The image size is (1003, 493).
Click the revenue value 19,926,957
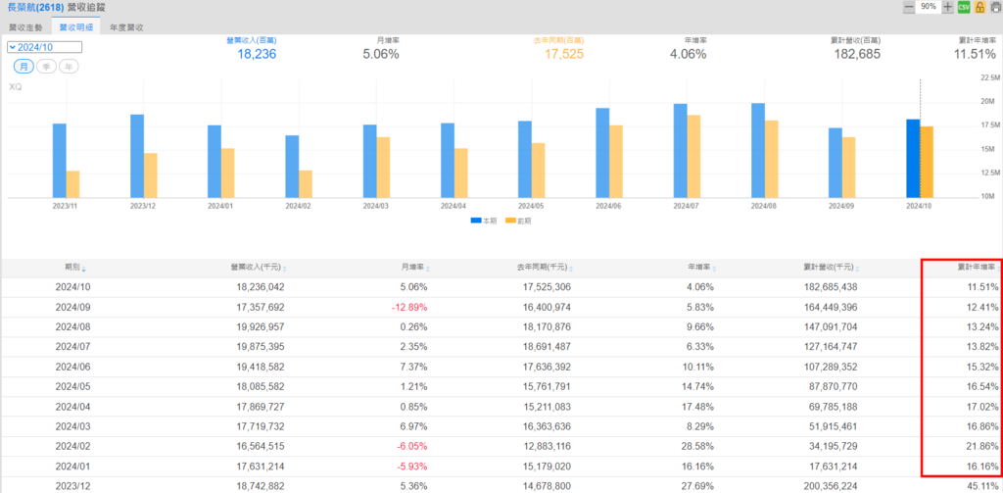(x=260, y=327)
